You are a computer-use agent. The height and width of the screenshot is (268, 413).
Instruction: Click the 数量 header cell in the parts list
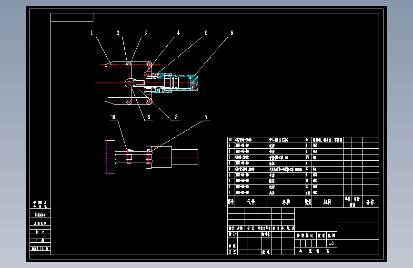[x=308, y=202]
